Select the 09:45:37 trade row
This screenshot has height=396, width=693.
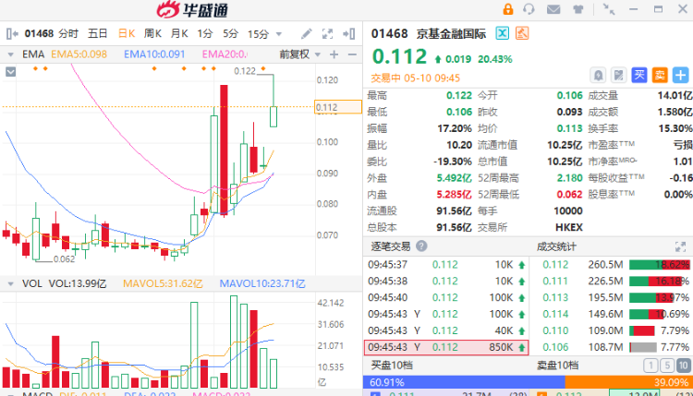coord(446,264)
